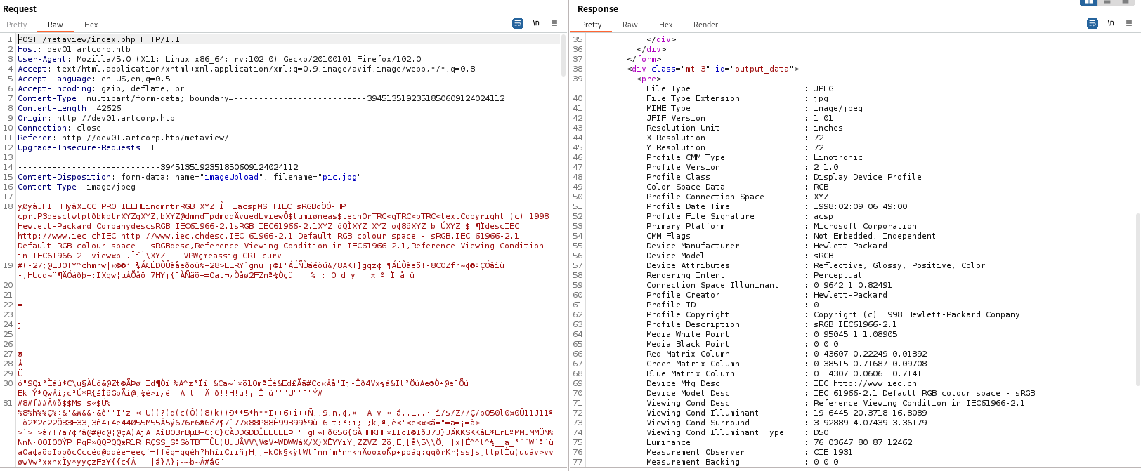Click Request panel vertical scrollbar
Image resolution: width=1141 pixels, height=471 pixels.
[563, 56]
